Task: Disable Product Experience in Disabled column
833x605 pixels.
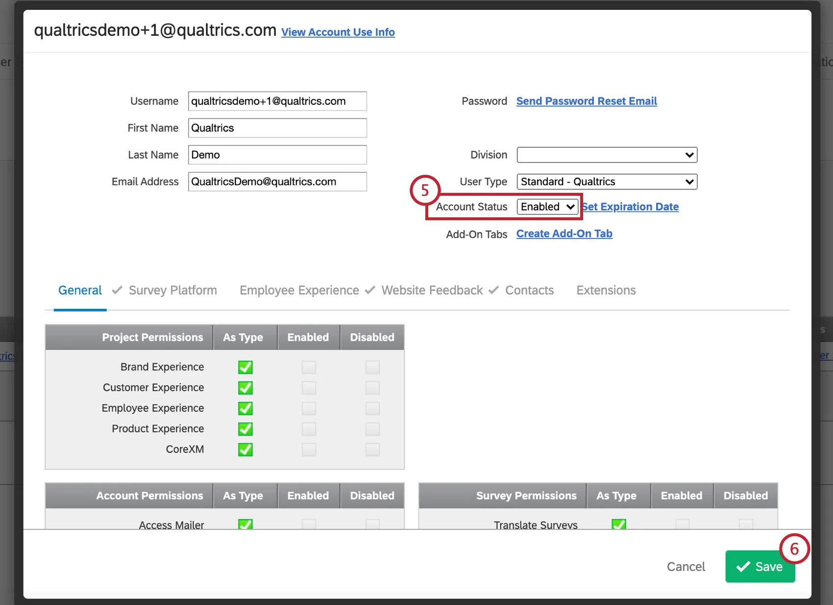Action: (372, 429)
